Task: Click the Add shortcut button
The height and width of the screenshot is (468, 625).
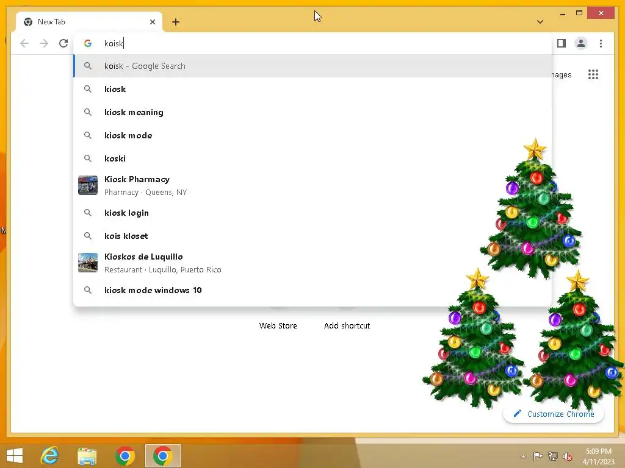Action: (x=347, y=325)
